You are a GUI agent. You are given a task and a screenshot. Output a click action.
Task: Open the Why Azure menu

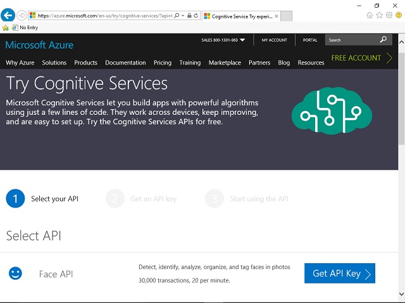point(20,62)
